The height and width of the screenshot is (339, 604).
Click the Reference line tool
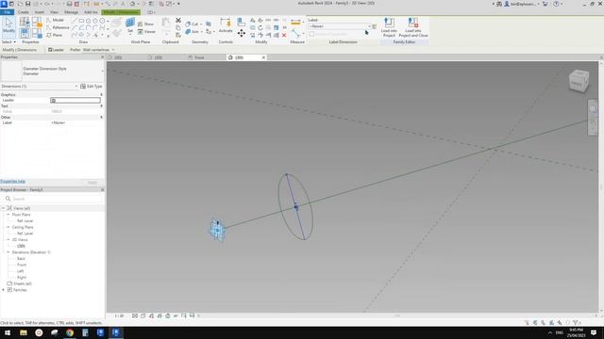pyautogui.click(x=58, y=27)
